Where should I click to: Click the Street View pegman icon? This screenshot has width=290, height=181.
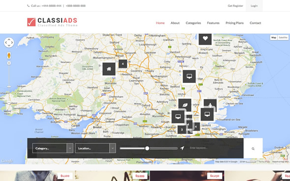coord(9,55)
